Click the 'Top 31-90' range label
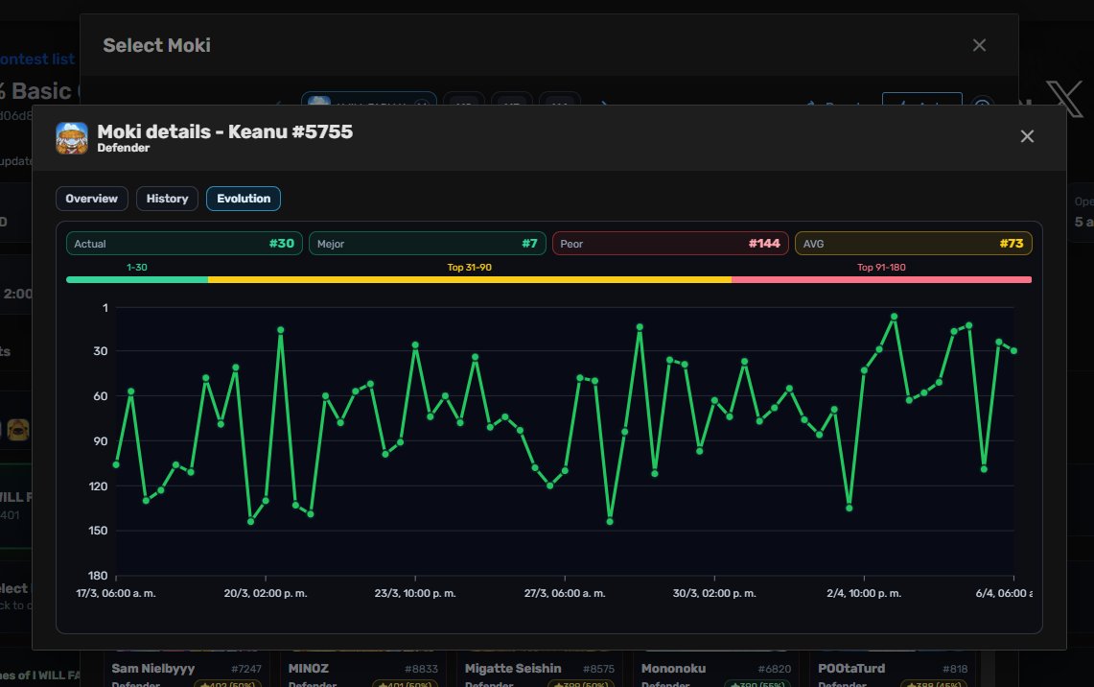Screen dimensions: 1094x687 (470, 268)
